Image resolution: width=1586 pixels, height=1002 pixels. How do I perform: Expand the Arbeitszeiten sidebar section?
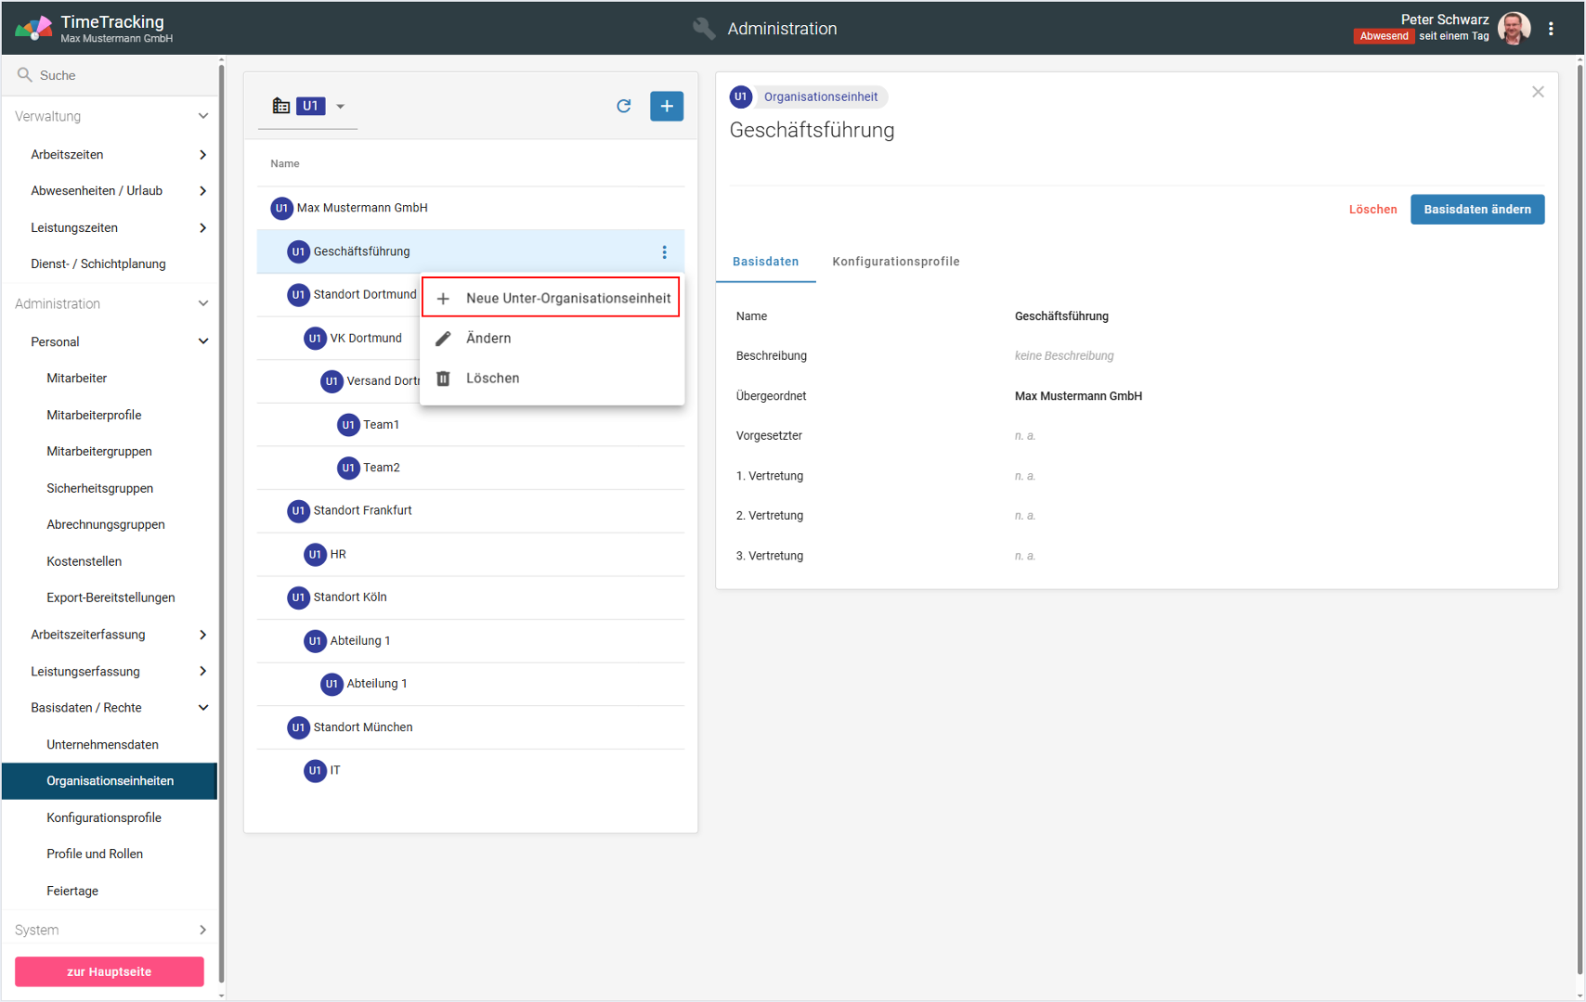(202, 155)
